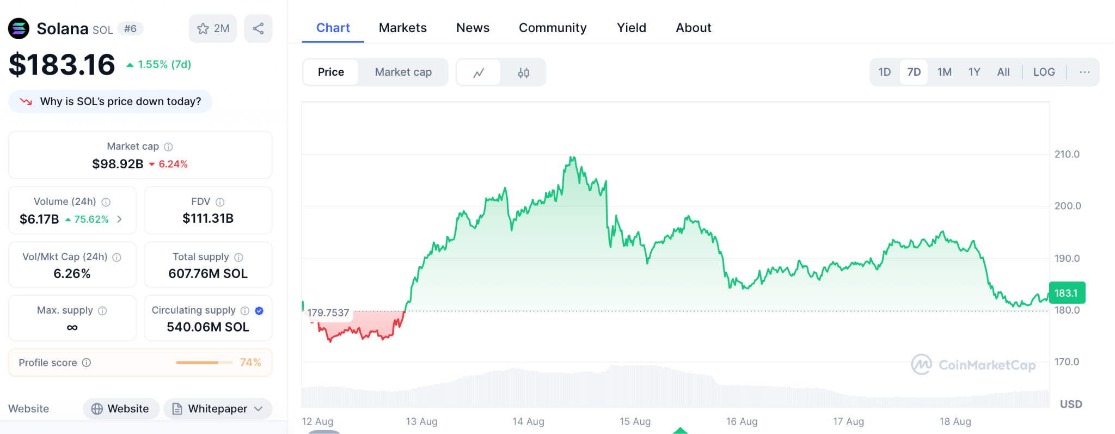
Task: Click the USD currency label on chart
Action: pyautogui.click(x=1071, y=404)
